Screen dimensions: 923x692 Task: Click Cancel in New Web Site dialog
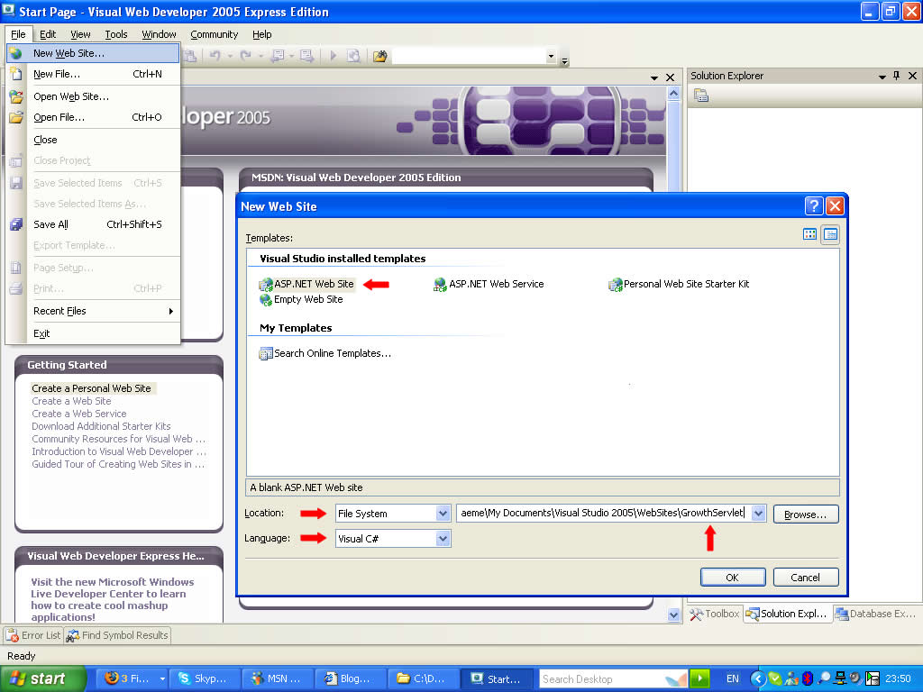(805, 578)
